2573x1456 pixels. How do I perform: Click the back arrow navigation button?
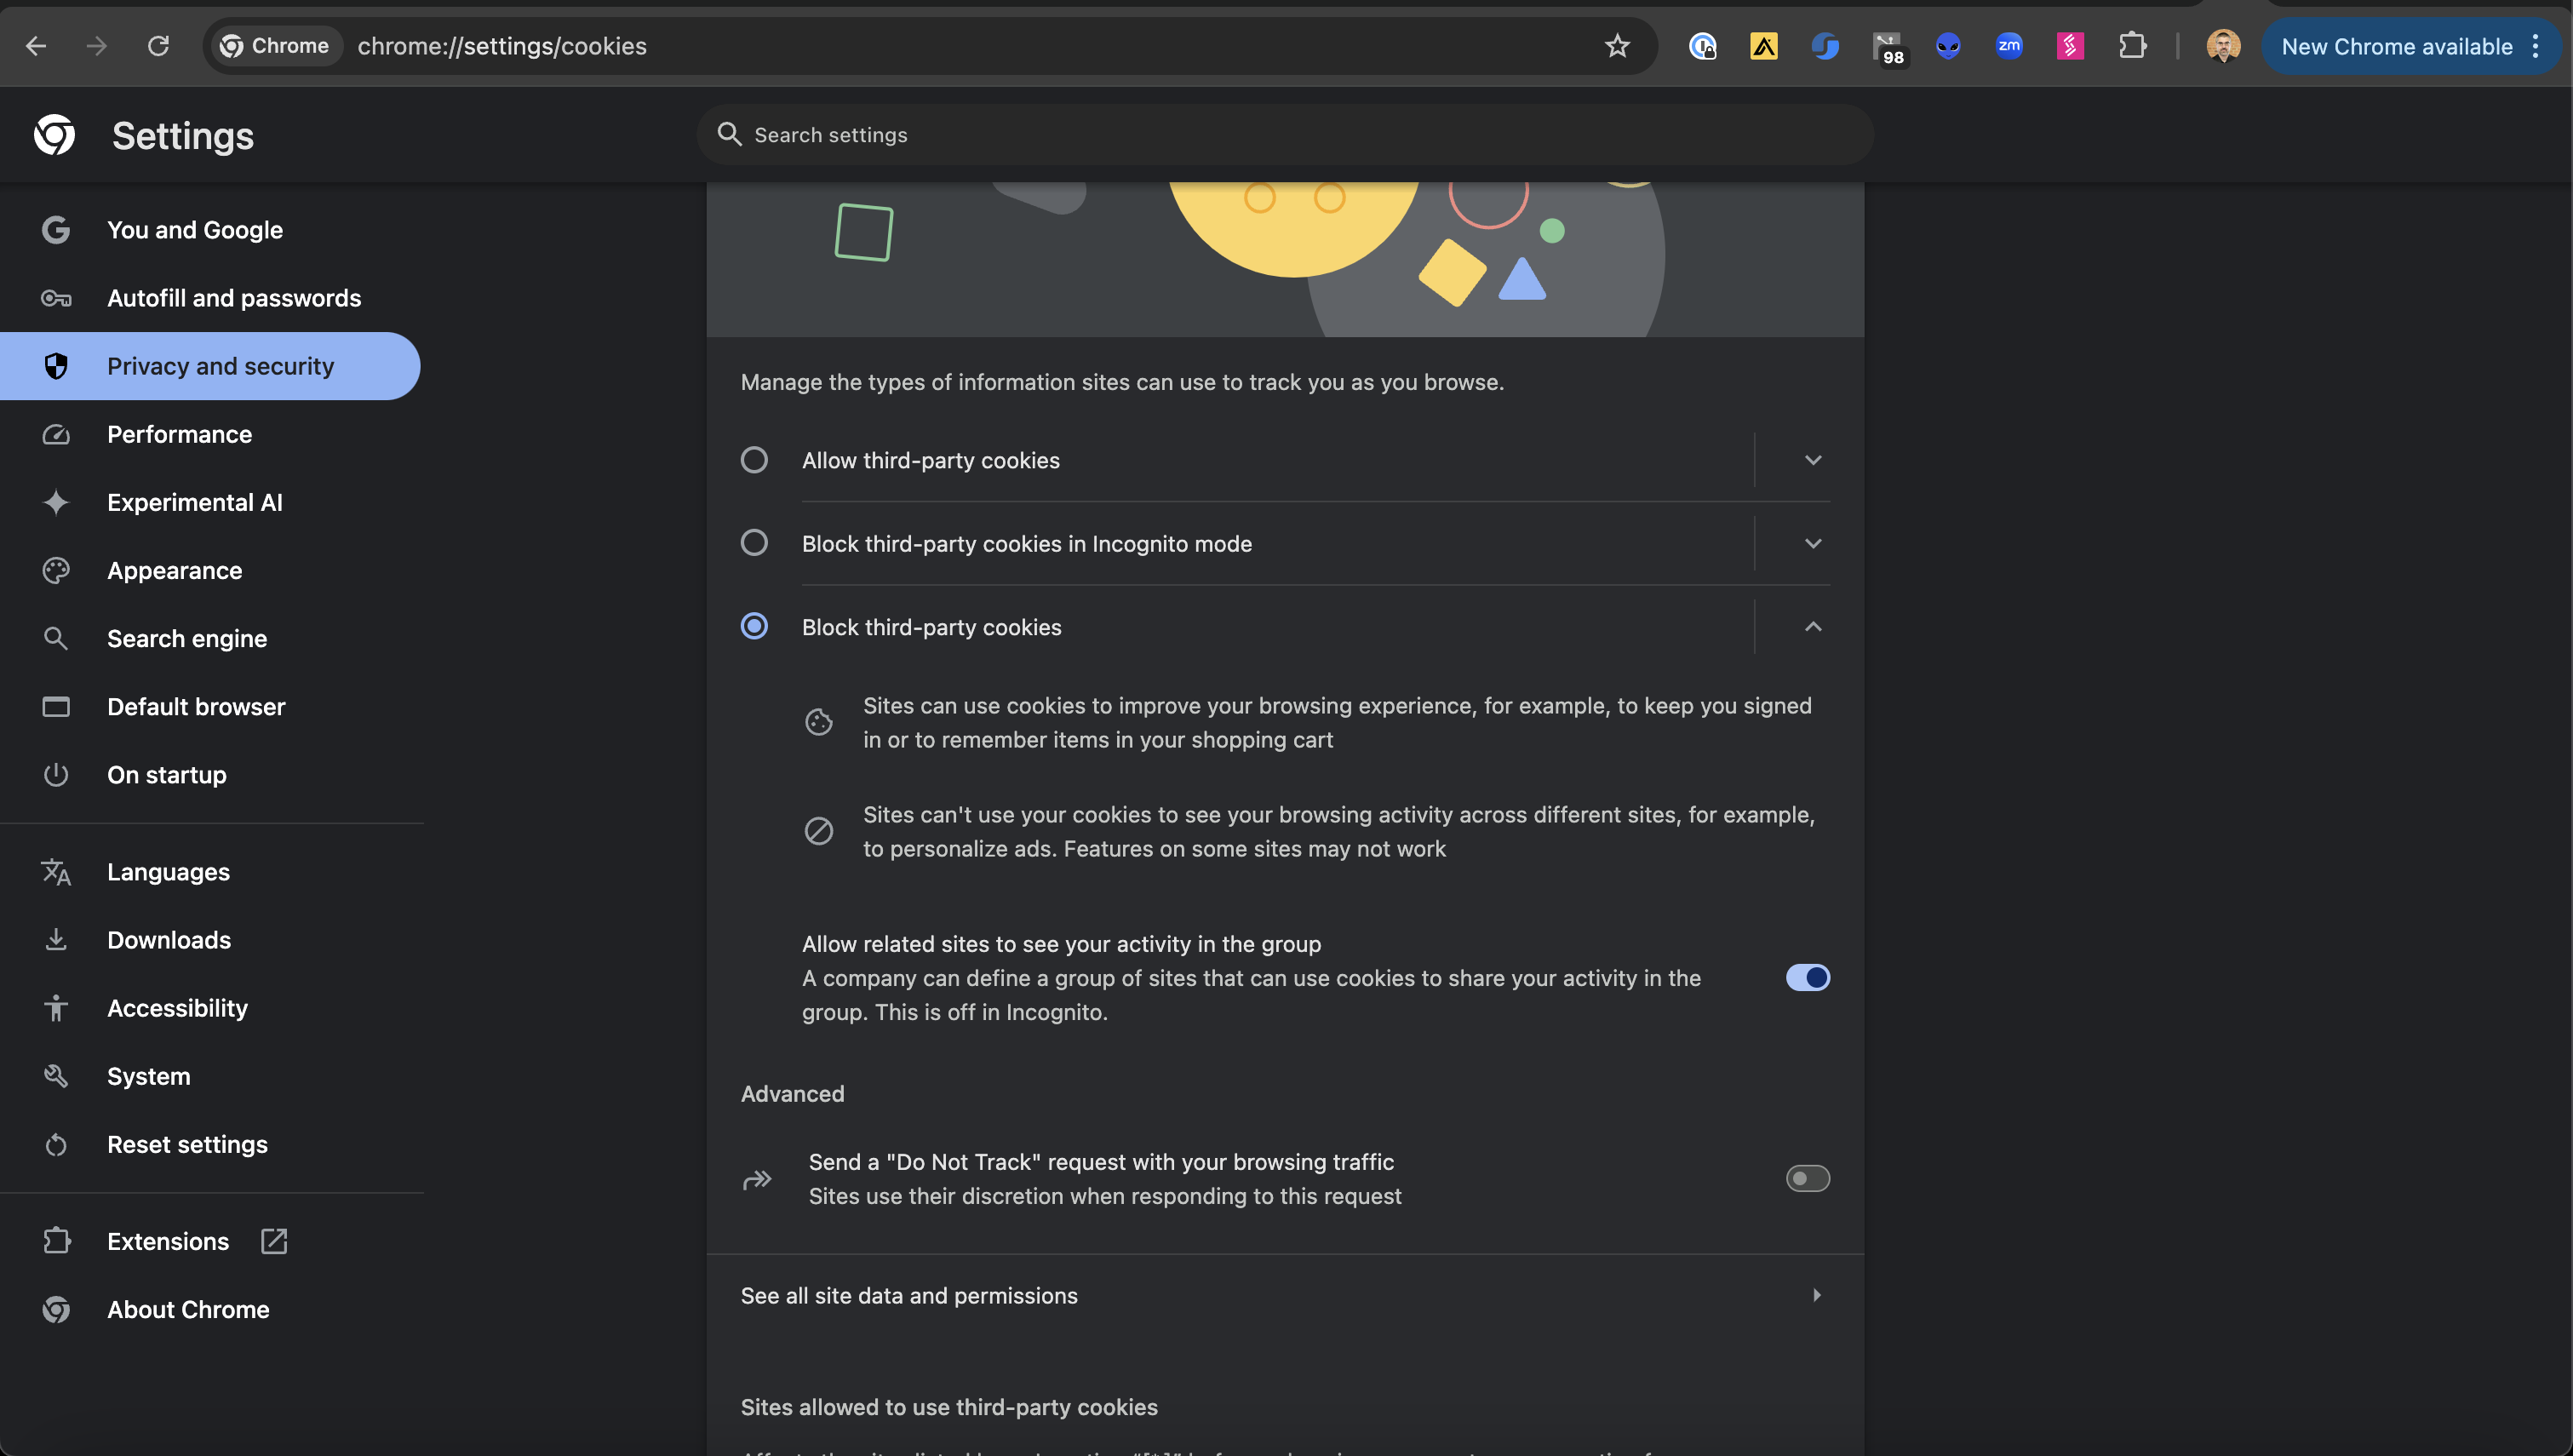(x=36, y=46)
